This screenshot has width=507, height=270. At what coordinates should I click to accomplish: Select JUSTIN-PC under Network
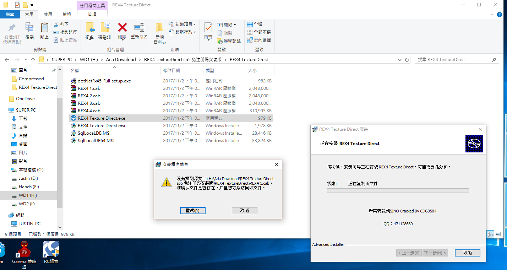pyautogui.click(x=29, y=224)
